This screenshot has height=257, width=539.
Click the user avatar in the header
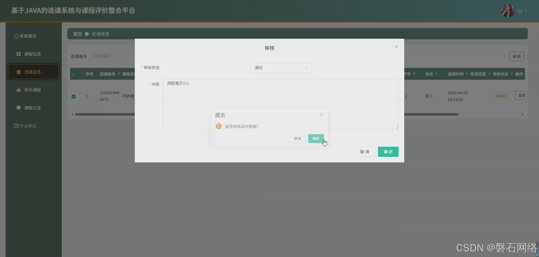508,11
